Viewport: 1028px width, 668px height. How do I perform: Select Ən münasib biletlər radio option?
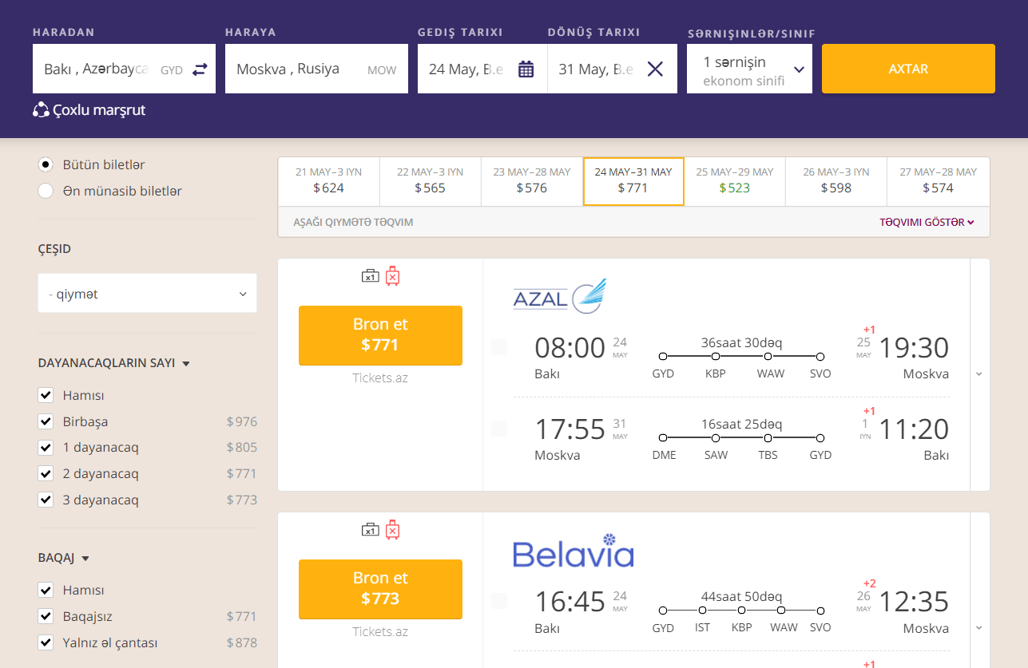tap(46, 191)
